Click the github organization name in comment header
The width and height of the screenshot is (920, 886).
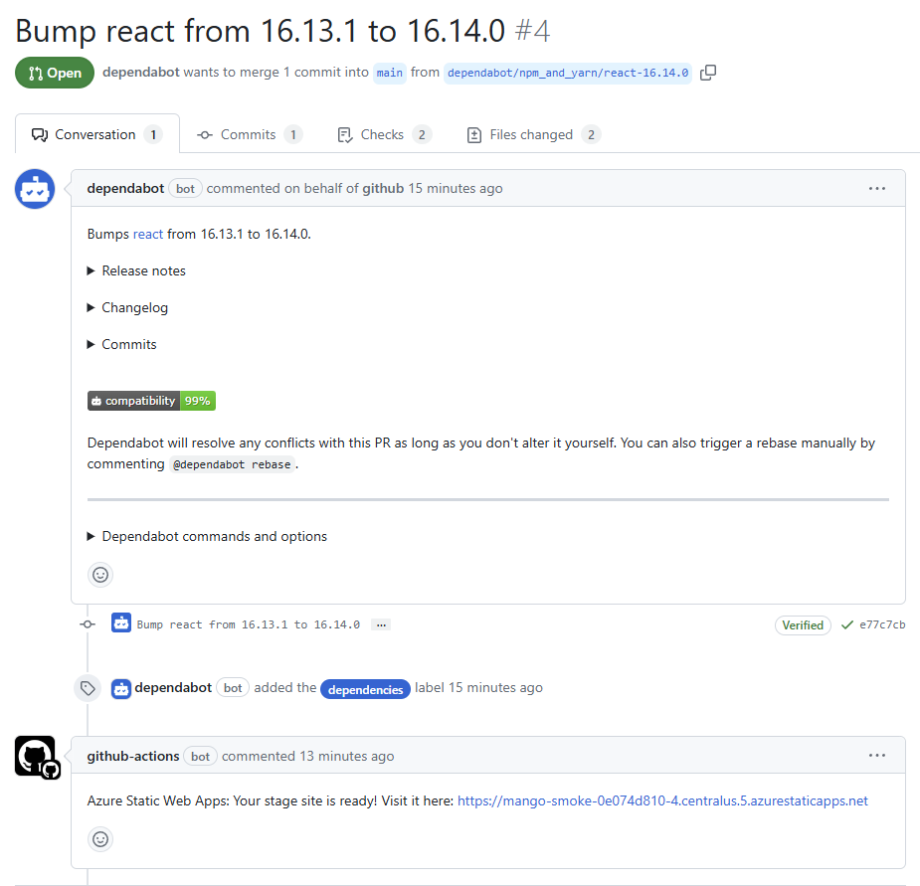click(383, 188)
